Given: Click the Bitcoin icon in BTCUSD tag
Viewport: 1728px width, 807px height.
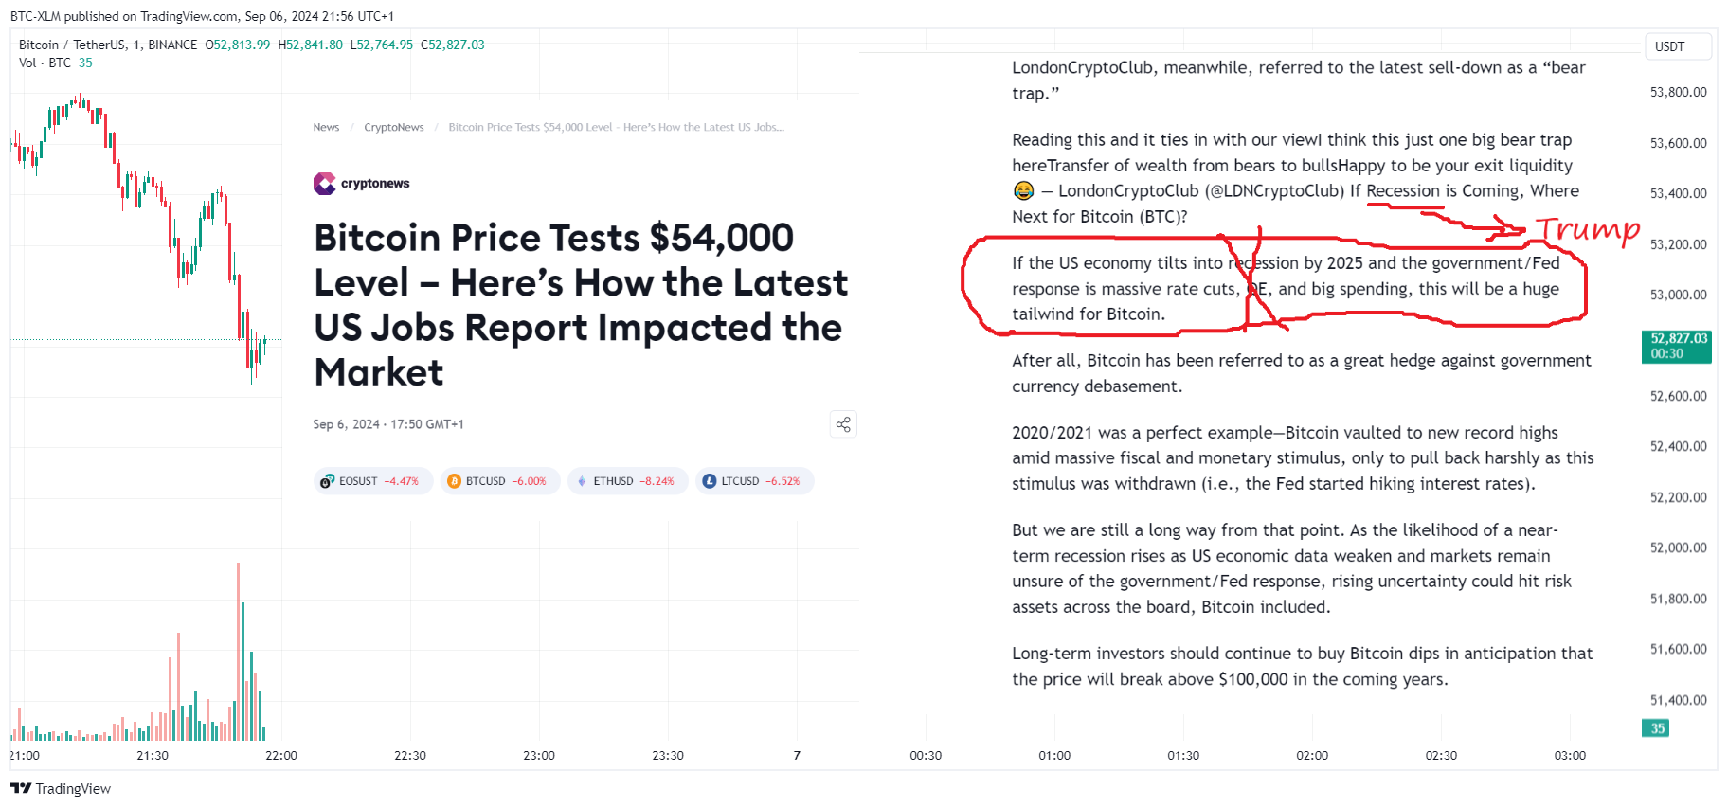Looking at the screenshot, I should (x=454, y=481).
